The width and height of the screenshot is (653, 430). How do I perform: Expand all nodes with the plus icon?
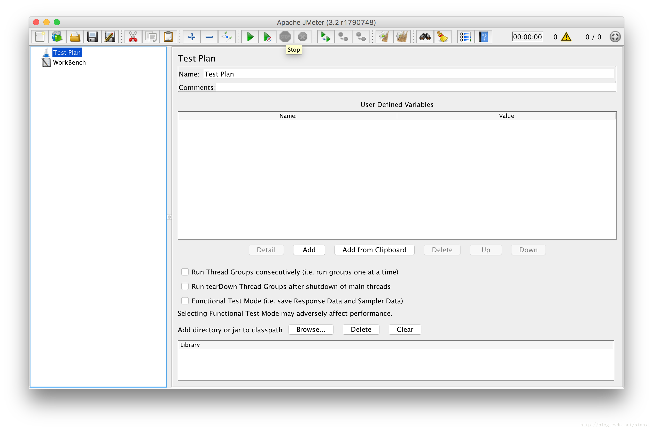[x=191, y=37]
